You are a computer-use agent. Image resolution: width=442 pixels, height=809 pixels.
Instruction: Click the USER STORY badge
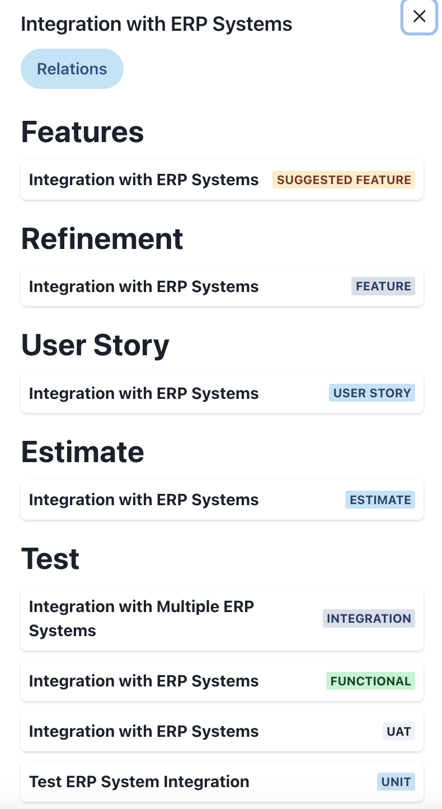(372, 393)
